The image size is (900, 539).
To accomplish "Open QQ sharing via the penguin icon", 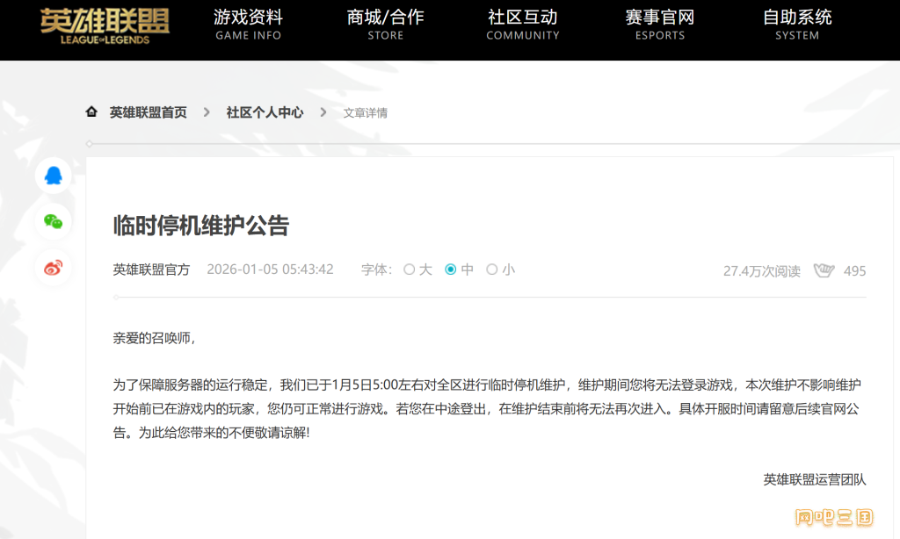I will (53, 176).
